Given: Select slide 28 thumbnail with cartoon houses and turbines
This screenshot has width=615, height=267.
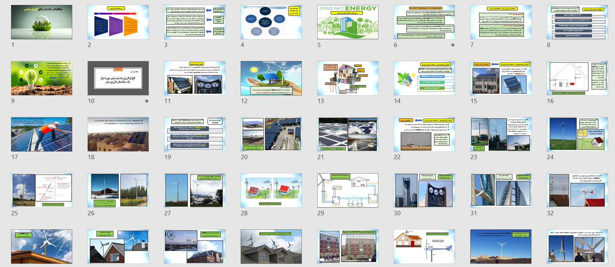Looking at the screenshot, I should pyautogui.click(x=271, y=190).
